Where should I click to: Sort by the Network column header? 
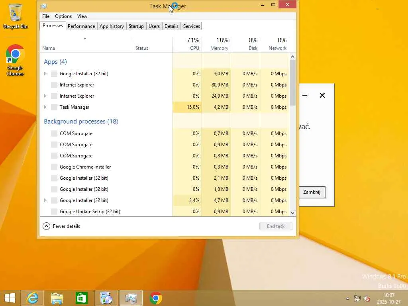point(275,44)
